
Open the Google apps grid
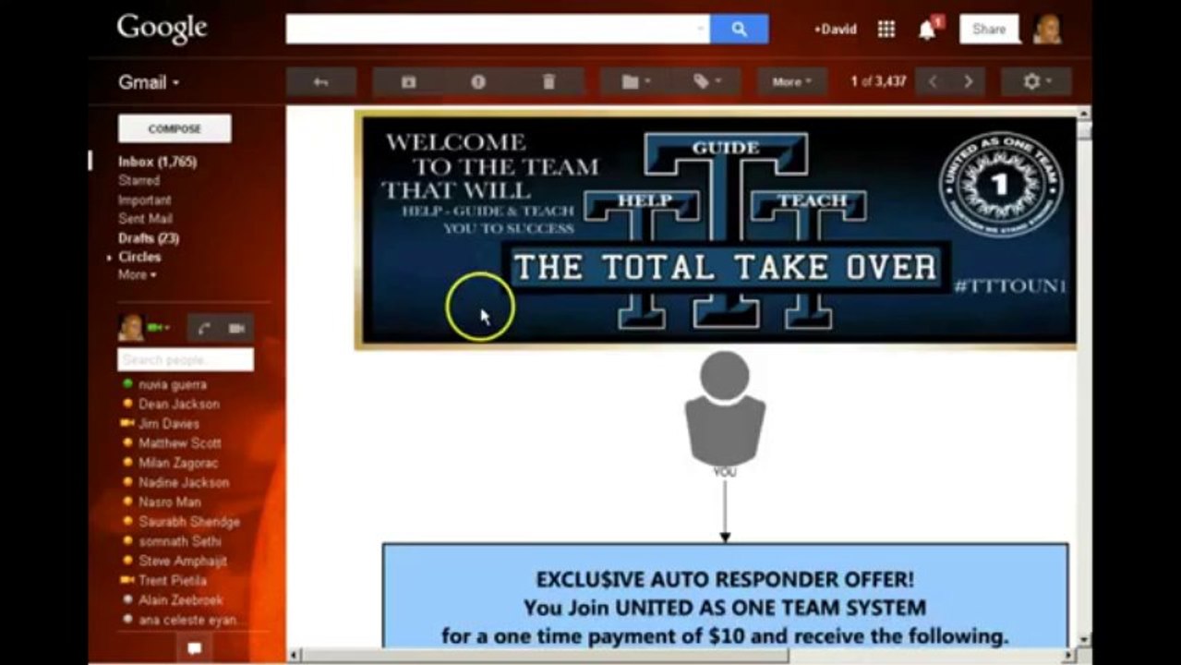[x=886, y=29]
